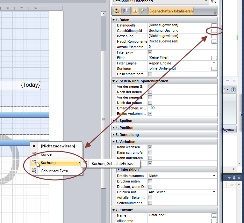The width and height of the screenshot is (244, 223).
Task: Sort properties alphabetically with A-Z icon
Action: [x=125, y=11]
